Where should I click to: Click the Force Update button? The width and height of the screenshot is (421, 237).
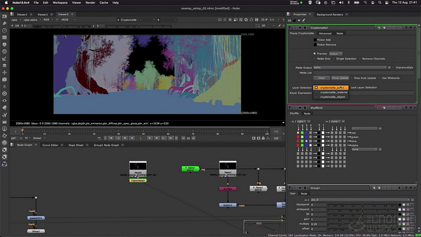[340, 78]
